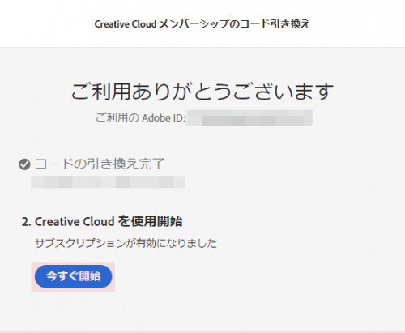The height and width of the screenshot is (333, 405).
Task: Click the Creative Cloud words in page header
Action: (126, 24)
